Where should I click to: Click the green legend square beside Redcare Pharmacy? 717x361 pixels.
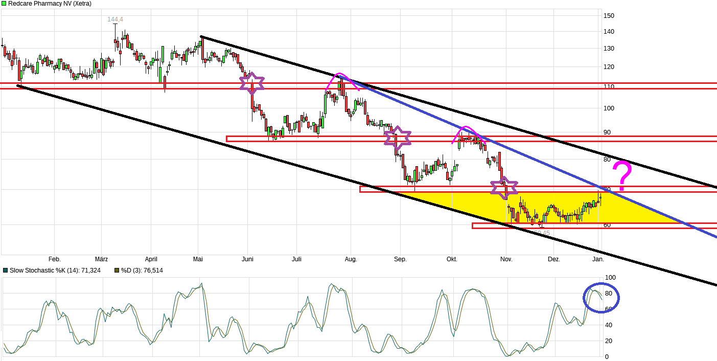point(4,4)
